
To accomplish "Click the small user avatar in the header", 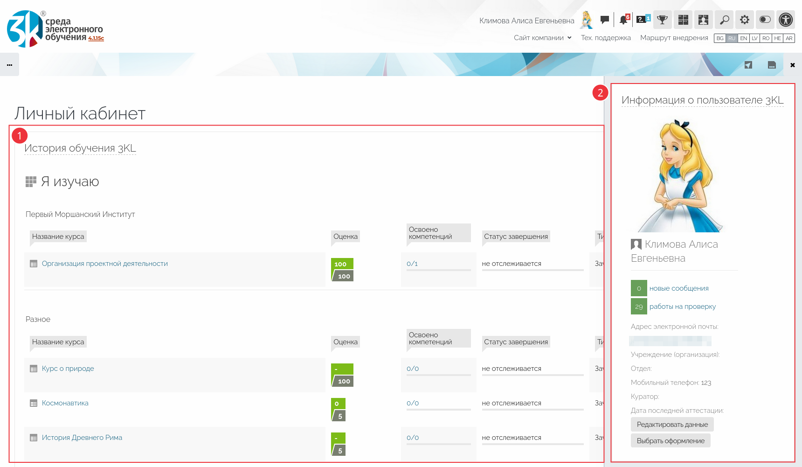I will 587,20.
